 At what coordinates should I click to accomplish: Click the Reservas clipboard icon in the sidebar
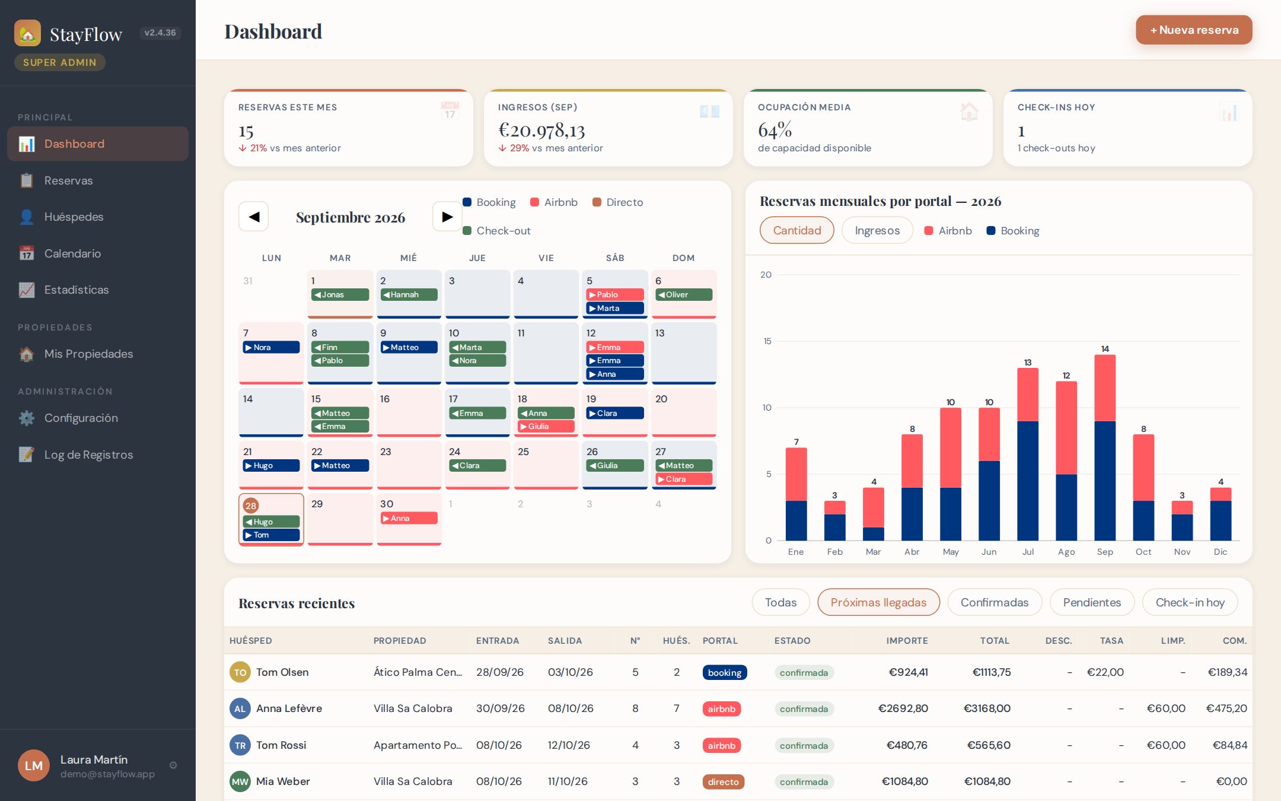(27, 180)
